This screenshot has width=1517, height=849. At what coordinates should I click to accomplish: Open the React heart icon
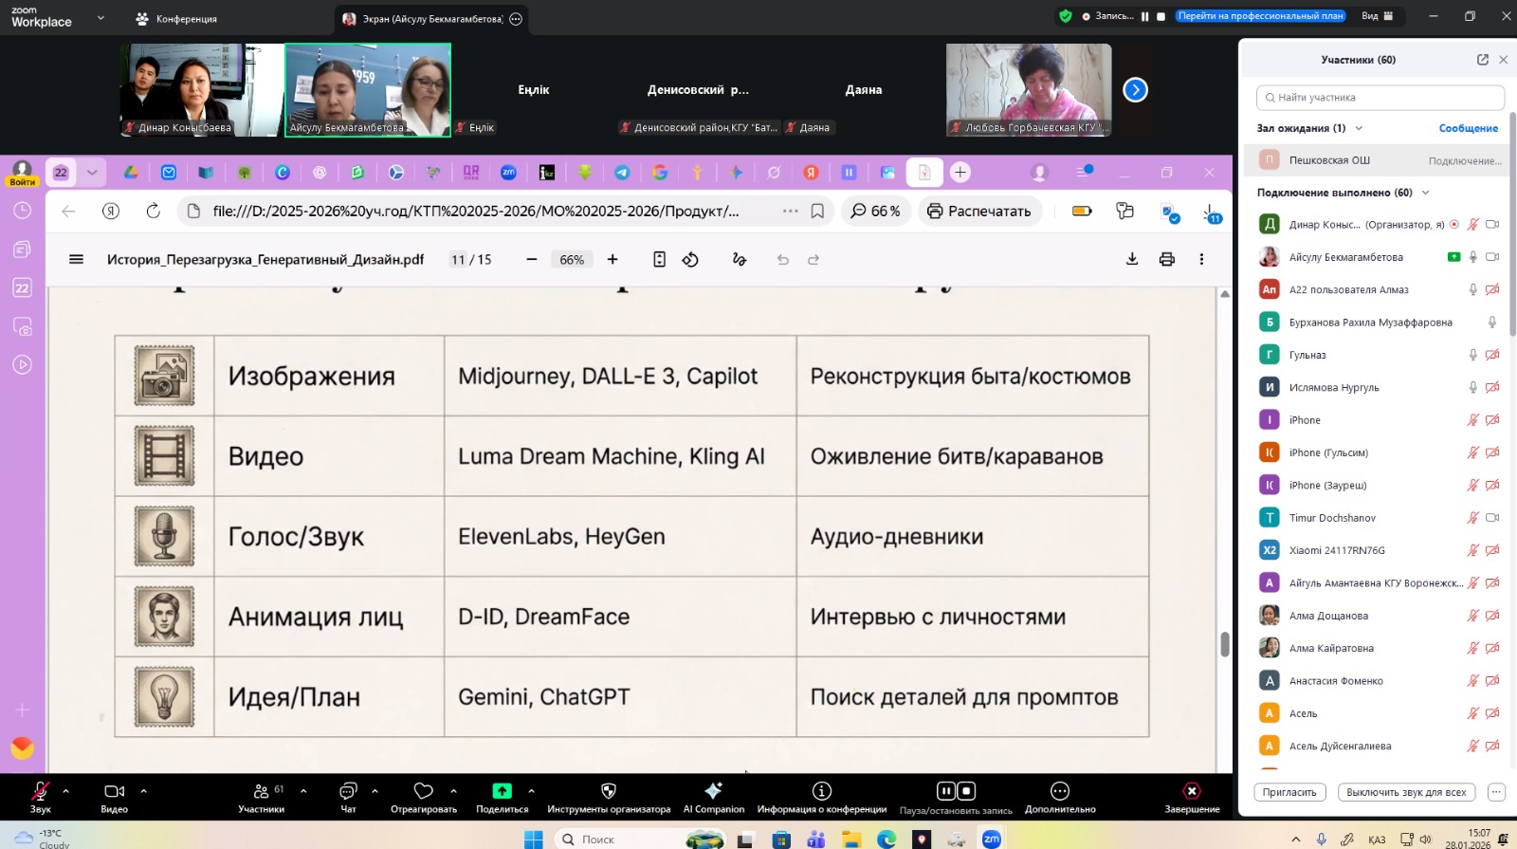(x=423, y=791)
